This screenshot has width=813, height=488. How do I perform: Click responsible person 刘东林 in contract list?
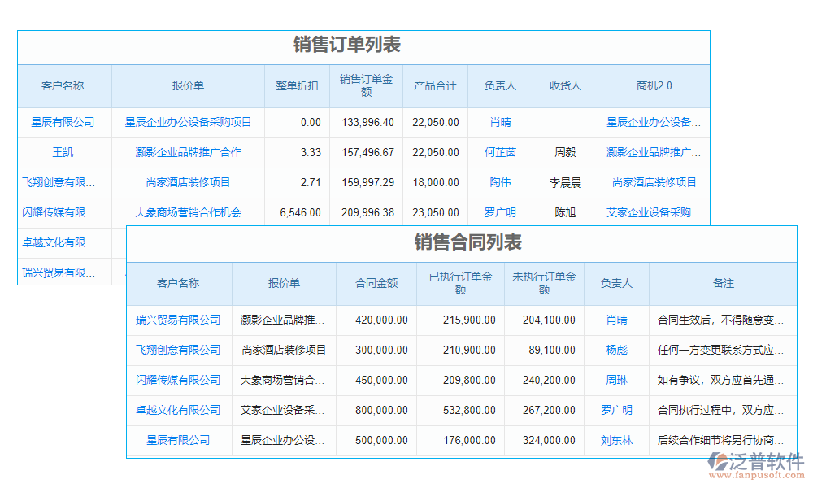tap(615, 441)
